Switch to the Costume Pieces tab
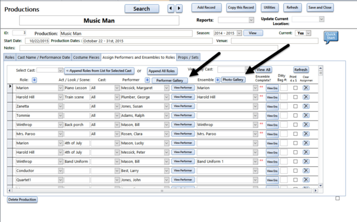Viewport: 357px width, 222px height. point(86,57)
